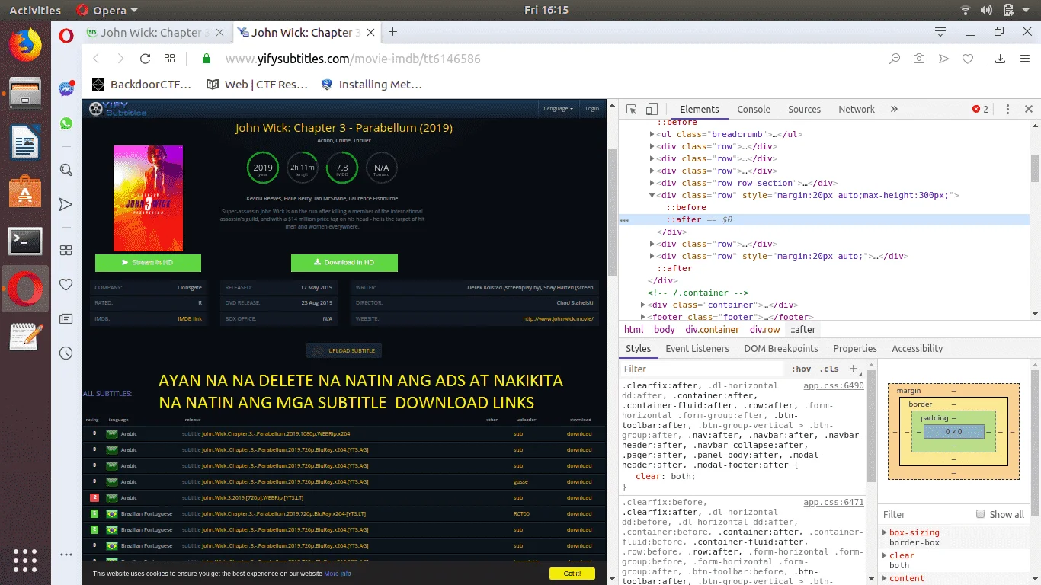The height and width of the screenshot is (585, 1041).
Task: Open the sidebar search icon
Action: click(x=66, y=170)
